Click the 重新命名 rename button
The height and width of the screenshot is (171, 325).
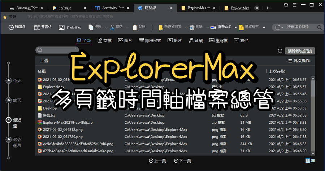221,27
